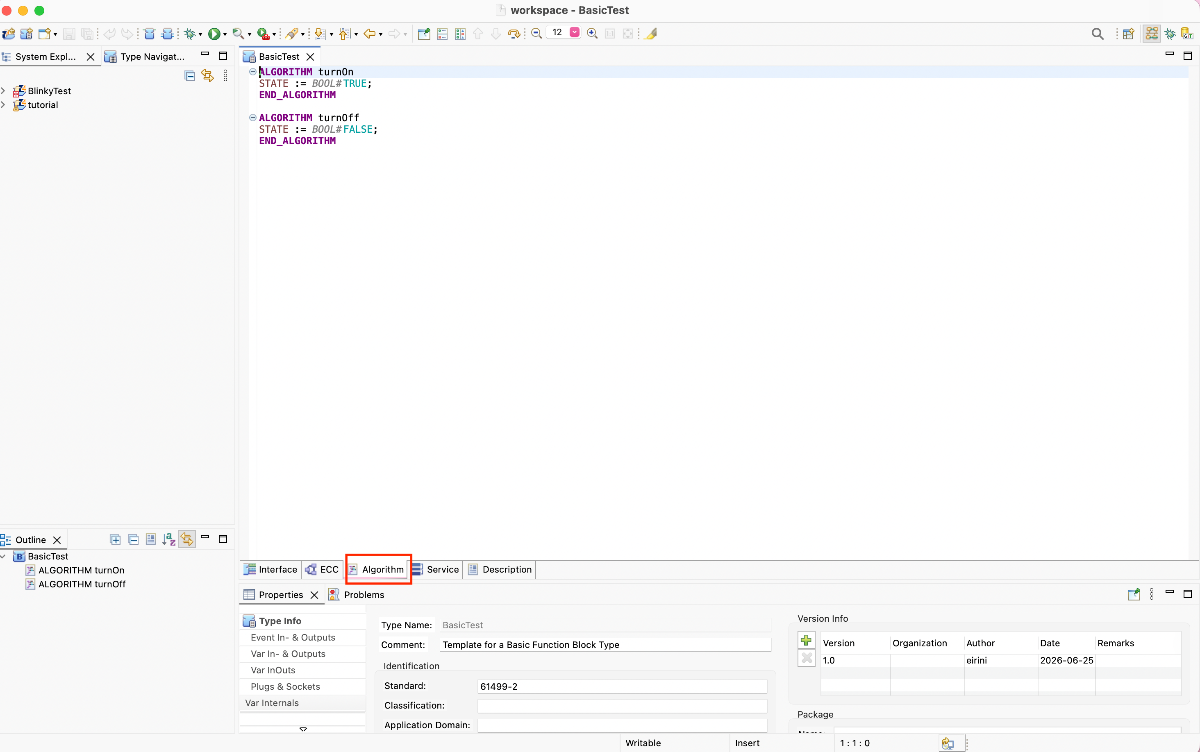The width and height of the screenshot is (1200, 752).
Task: Switch to the Description tab
Action: point(500,569)
